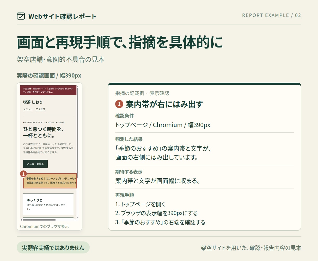Click the 確認条件 section label
The image size is (318, 261).
pyautogui.click(x=125, y=116)
